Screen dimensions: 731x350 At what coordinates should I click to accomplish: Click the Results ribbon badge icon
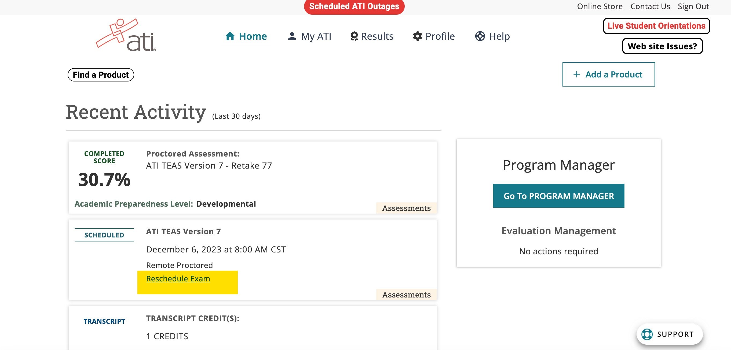click(354, 36)
